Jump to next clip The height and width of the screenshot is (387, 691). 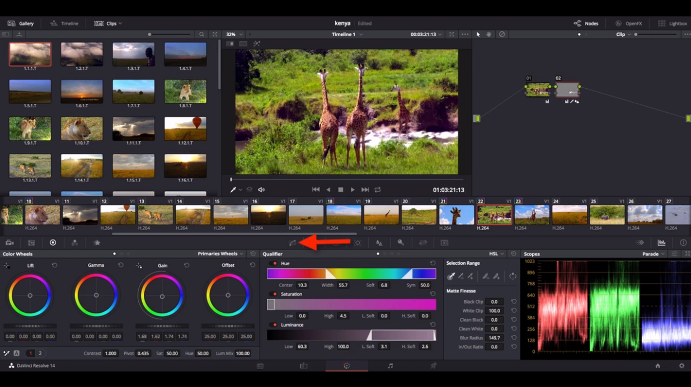coord(365,190)
